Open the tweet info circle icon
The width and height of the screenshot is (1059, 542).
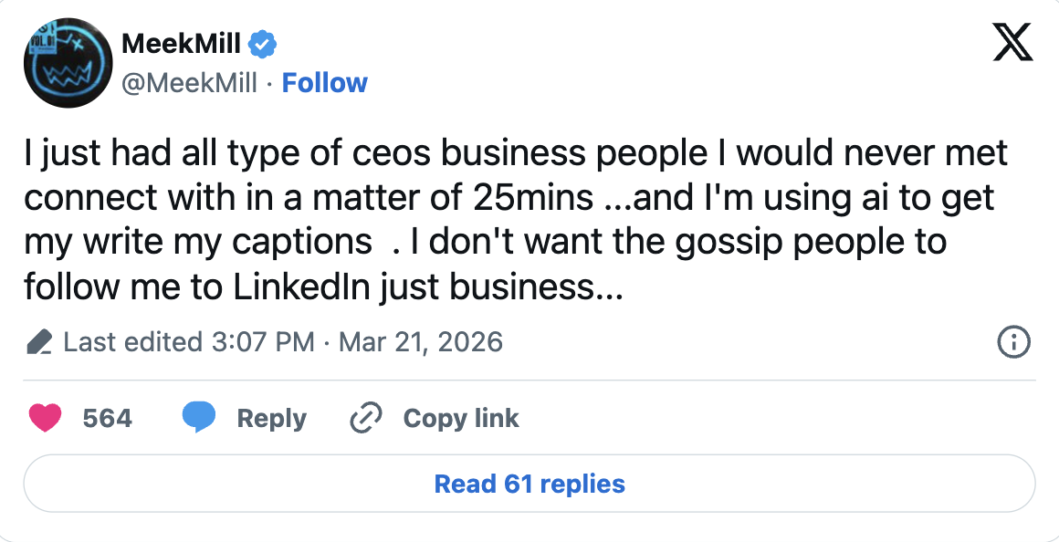[x=1014, y=342]
